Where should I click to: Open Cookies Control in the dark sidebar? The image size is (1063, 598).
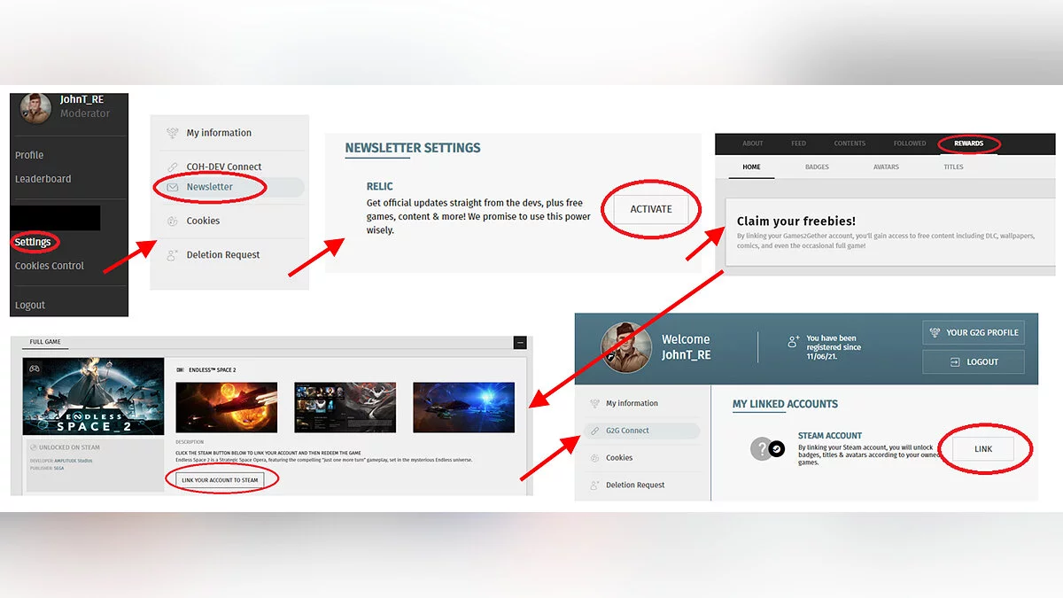tap(50, 266)
